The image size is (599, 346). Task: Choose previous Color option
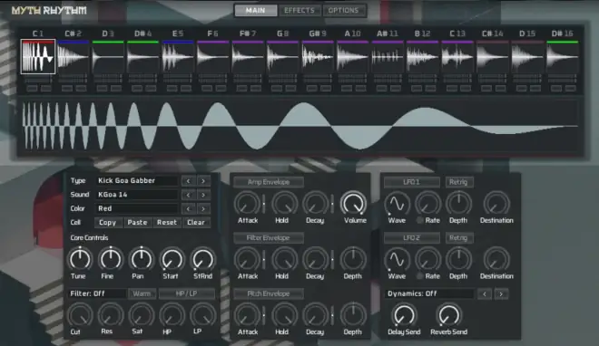pos(189,208)
